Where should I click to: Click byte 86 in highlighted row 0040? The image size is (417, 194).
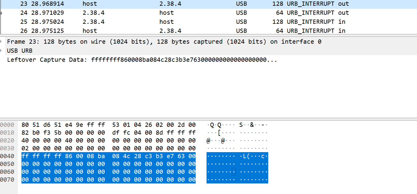pyautogui.click(x=69, y=156)
